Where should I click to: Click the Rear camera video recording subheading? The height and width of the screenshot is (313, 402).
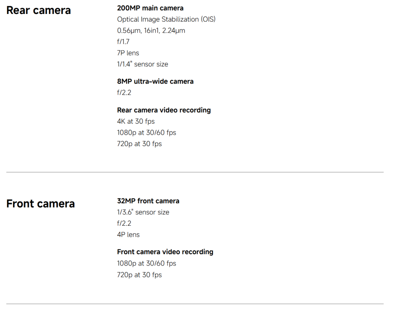(164, 110)
